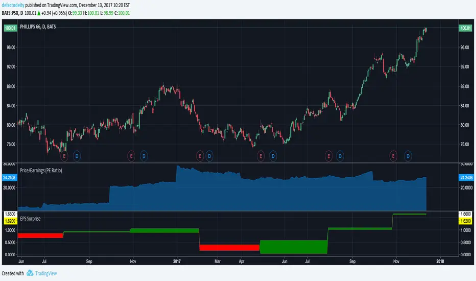Viewport: 476px width, 281px height.
Task: Click the +0.94 (+0.95%) change value
Action: (x=54, y=13)
